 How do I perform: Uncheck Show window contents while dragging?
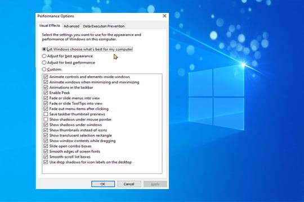(x=46, y=141)
